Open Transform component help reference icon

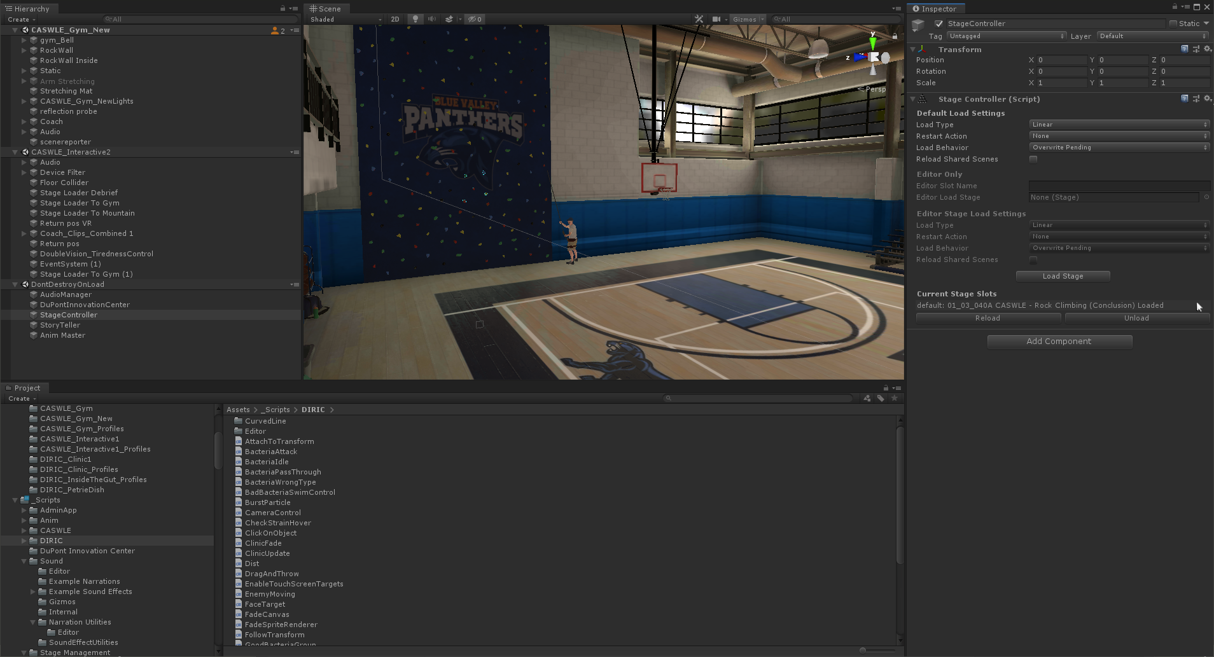click(1184, 49)
